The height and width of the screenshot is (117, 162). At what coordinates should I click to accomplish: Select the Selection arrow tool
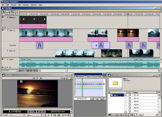4,12
